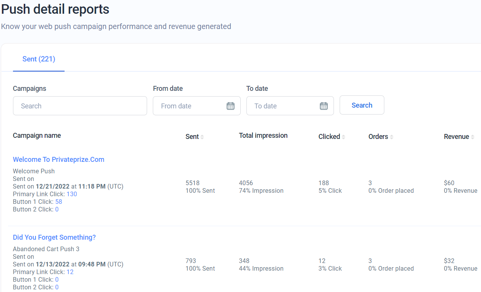Viewport: 481px width, 292px height.
Task: Sort by the Sent column arrows
Action: click(202, 137)
